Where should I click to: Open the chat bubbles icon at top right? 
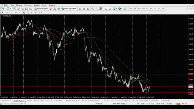click(192, 8)
